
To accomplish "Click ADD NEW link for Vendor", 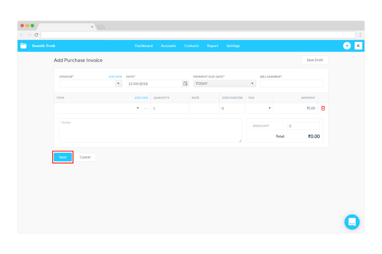I will click(115, 77).
